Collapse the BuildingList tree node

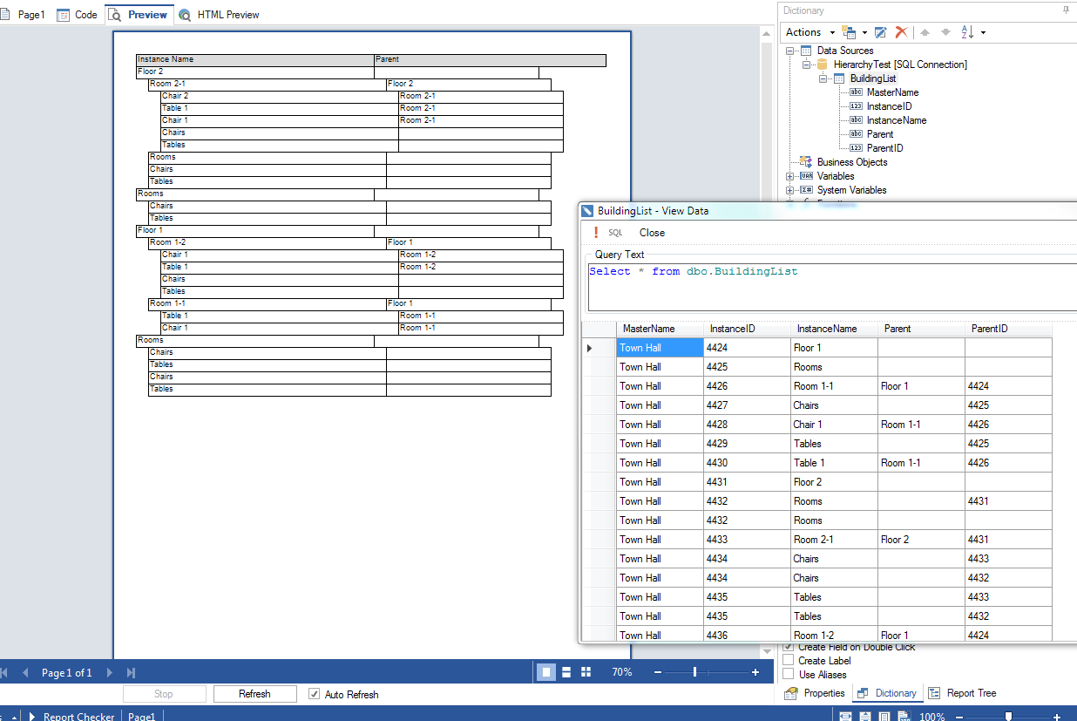pos(823,78)
